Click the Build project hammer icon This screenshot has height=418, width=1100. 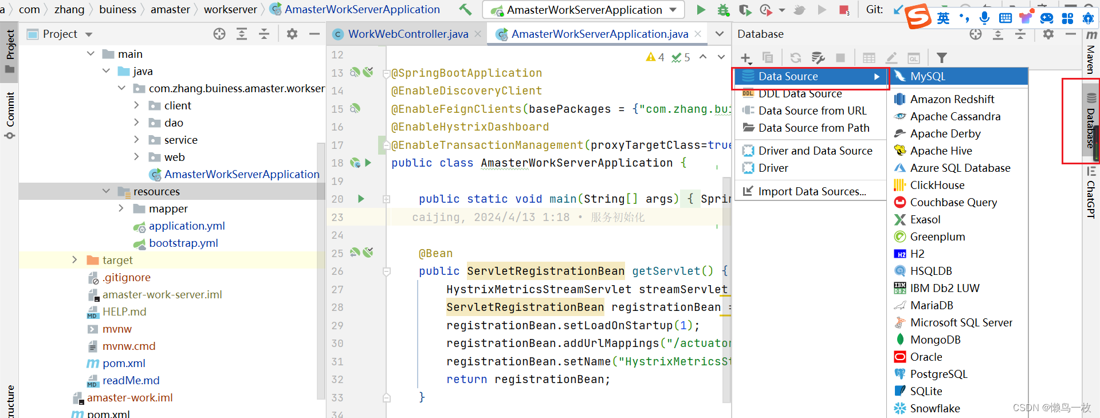coord(465,9)
